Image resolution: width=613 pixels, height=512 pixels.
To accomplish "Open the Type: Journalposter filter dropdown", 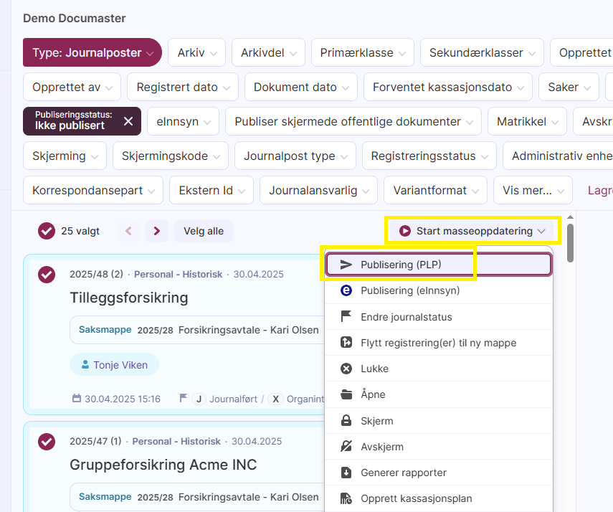I will tap(92, 52).
